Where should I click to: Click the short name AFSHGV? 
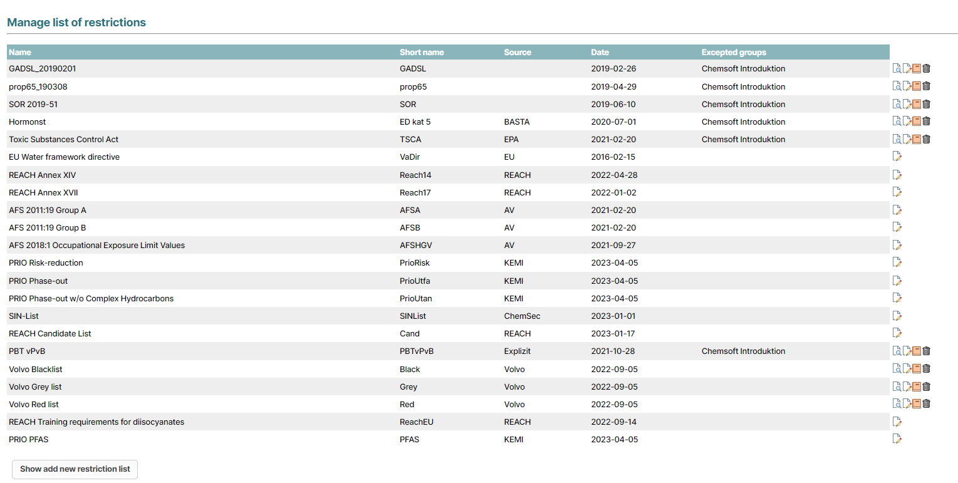tap(417, 245)
